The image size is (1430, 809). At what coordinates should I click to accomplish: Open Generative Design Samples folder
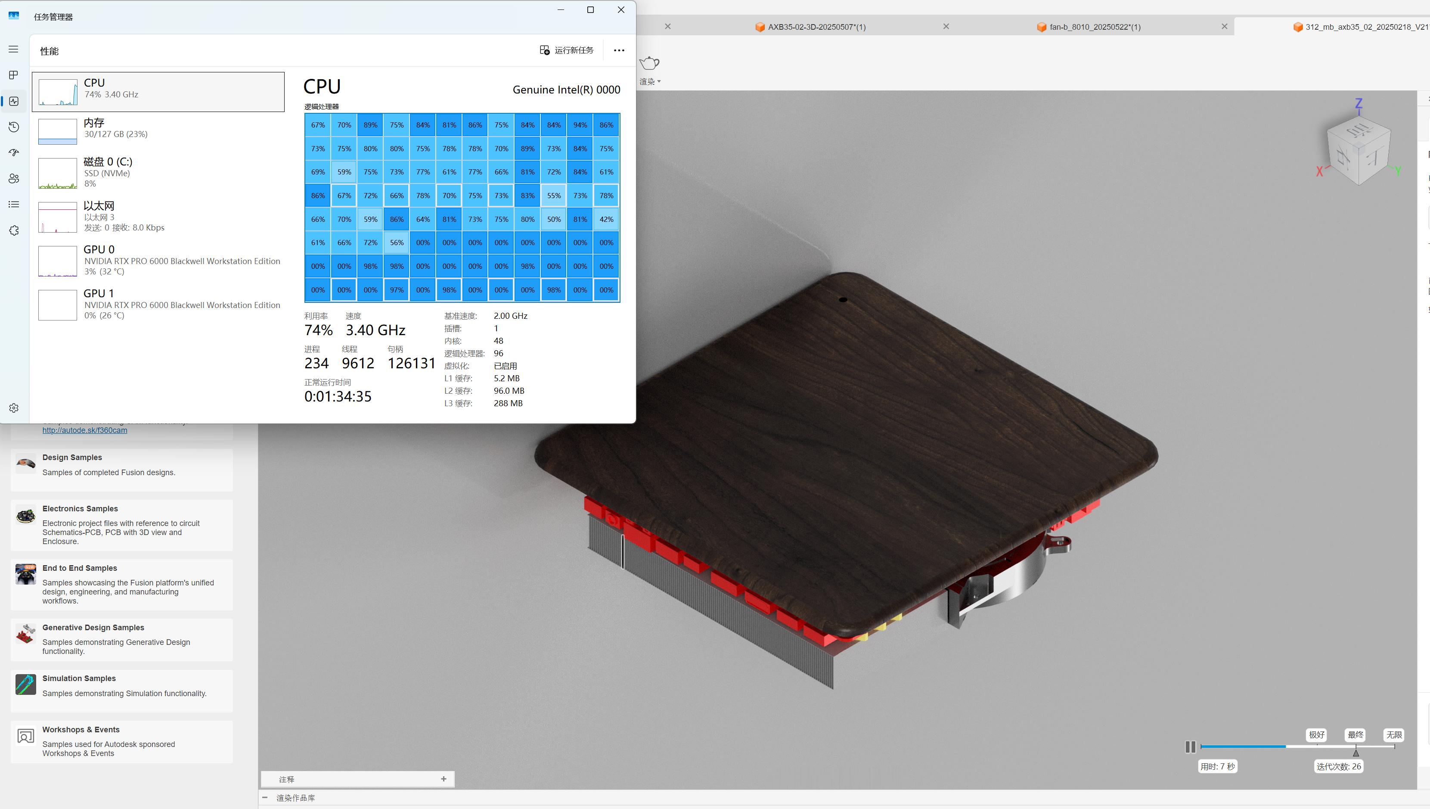pyautogui.click(x=121, y=640)
